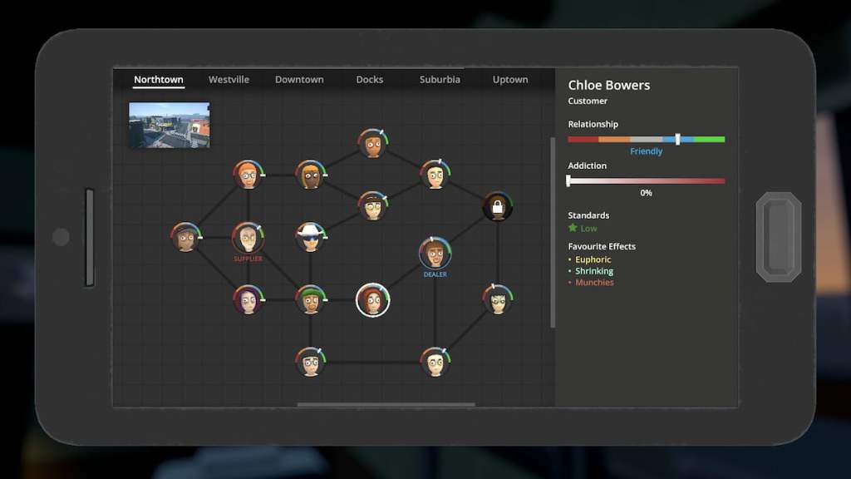851x479 pixels.
Task: Switch to the Westville tab
Action: pos(229,80)
